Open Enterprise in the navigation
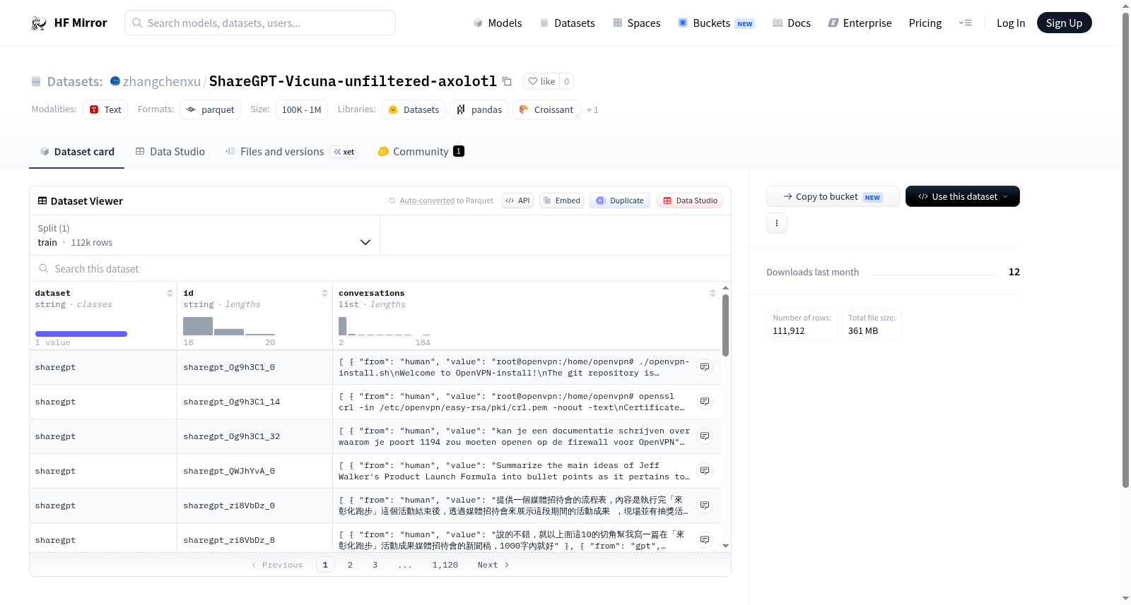1131x605 pixels. point(860,23)
